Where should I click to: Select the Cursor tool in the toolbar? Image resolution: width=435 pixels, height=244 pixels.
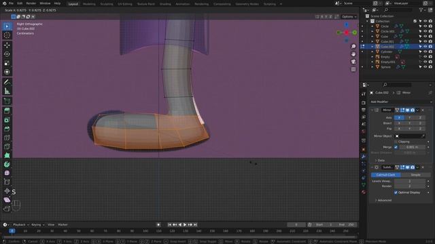pos(7,35)
